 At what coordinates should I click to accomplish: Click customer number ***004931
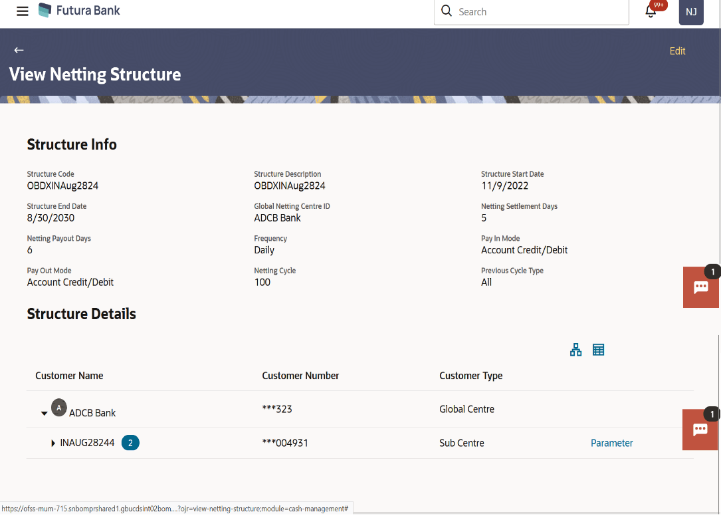(x=285, y=443)
